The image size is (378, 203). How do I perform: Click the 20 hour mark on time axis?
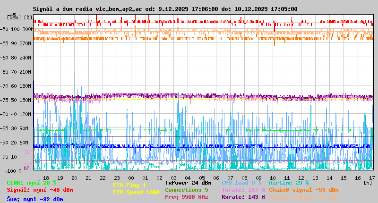coord(74,178)
